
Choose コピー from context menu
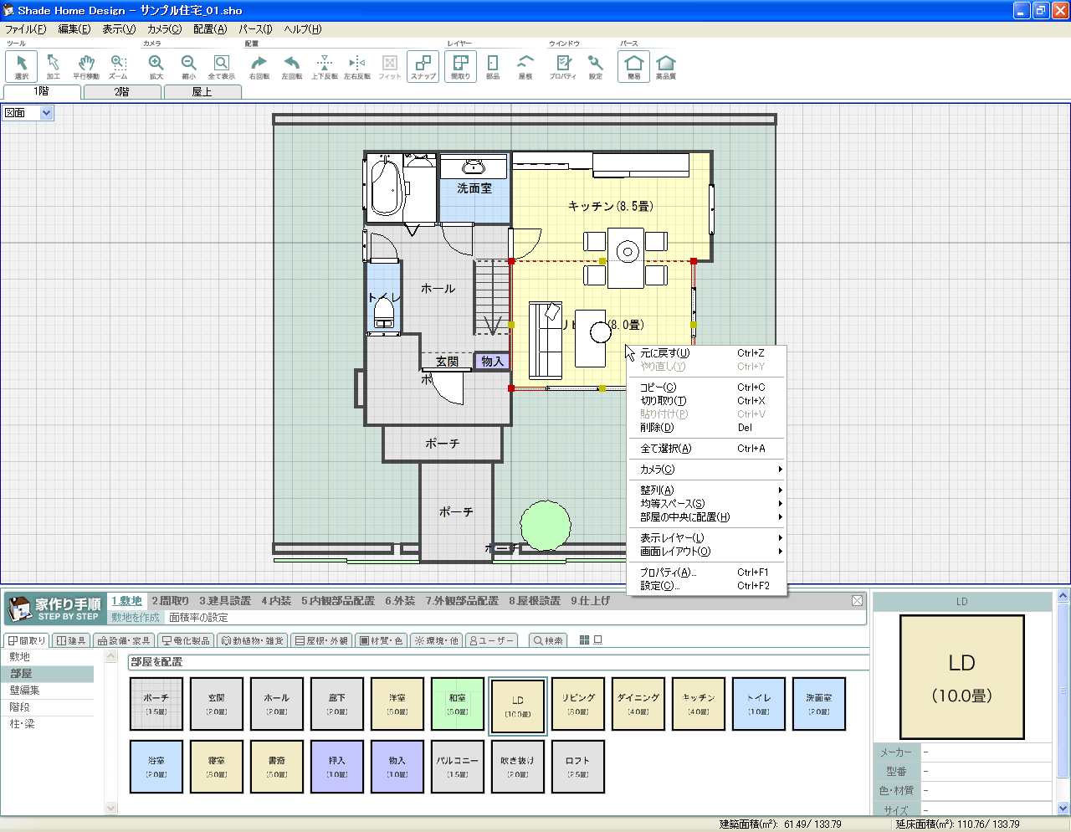[706, 388]
